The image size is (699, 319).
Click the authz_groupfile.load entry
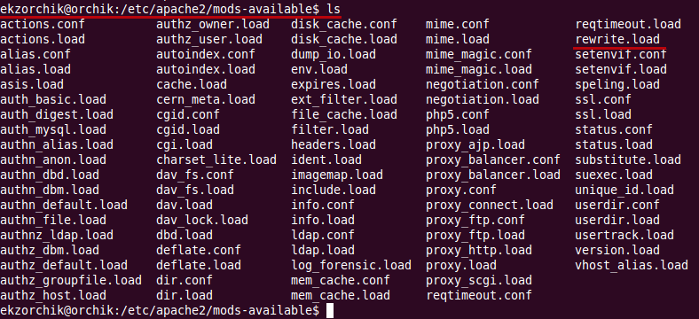70,280
